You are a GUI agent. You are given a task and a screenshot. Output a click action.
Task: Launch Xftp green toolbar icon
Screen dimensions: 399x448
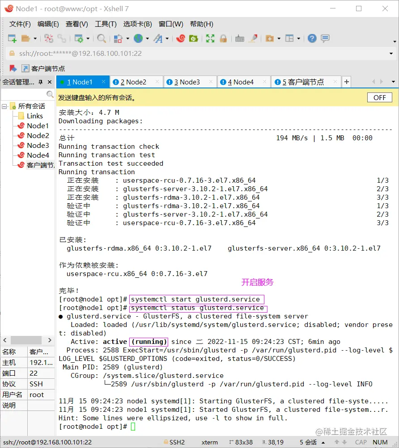pyautogui.click(x=194, y=38)
